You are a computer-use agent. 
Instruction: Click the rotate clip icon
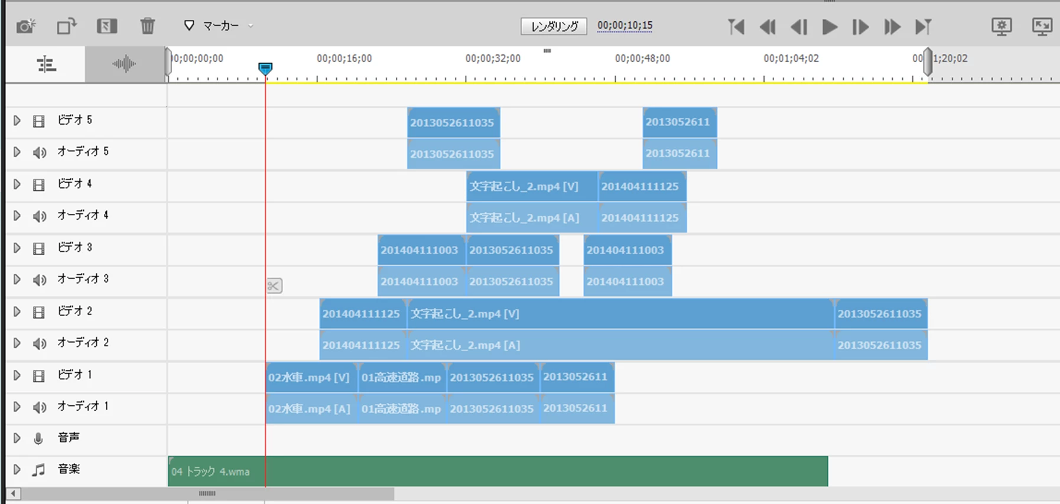coord(66,26)
